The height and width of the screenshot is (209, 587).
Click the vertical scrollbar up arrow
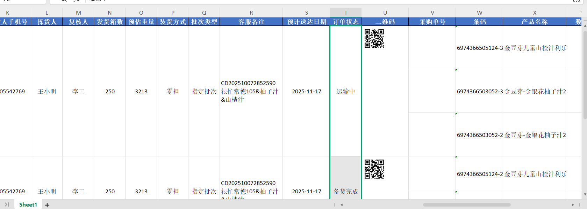[585, 26]
